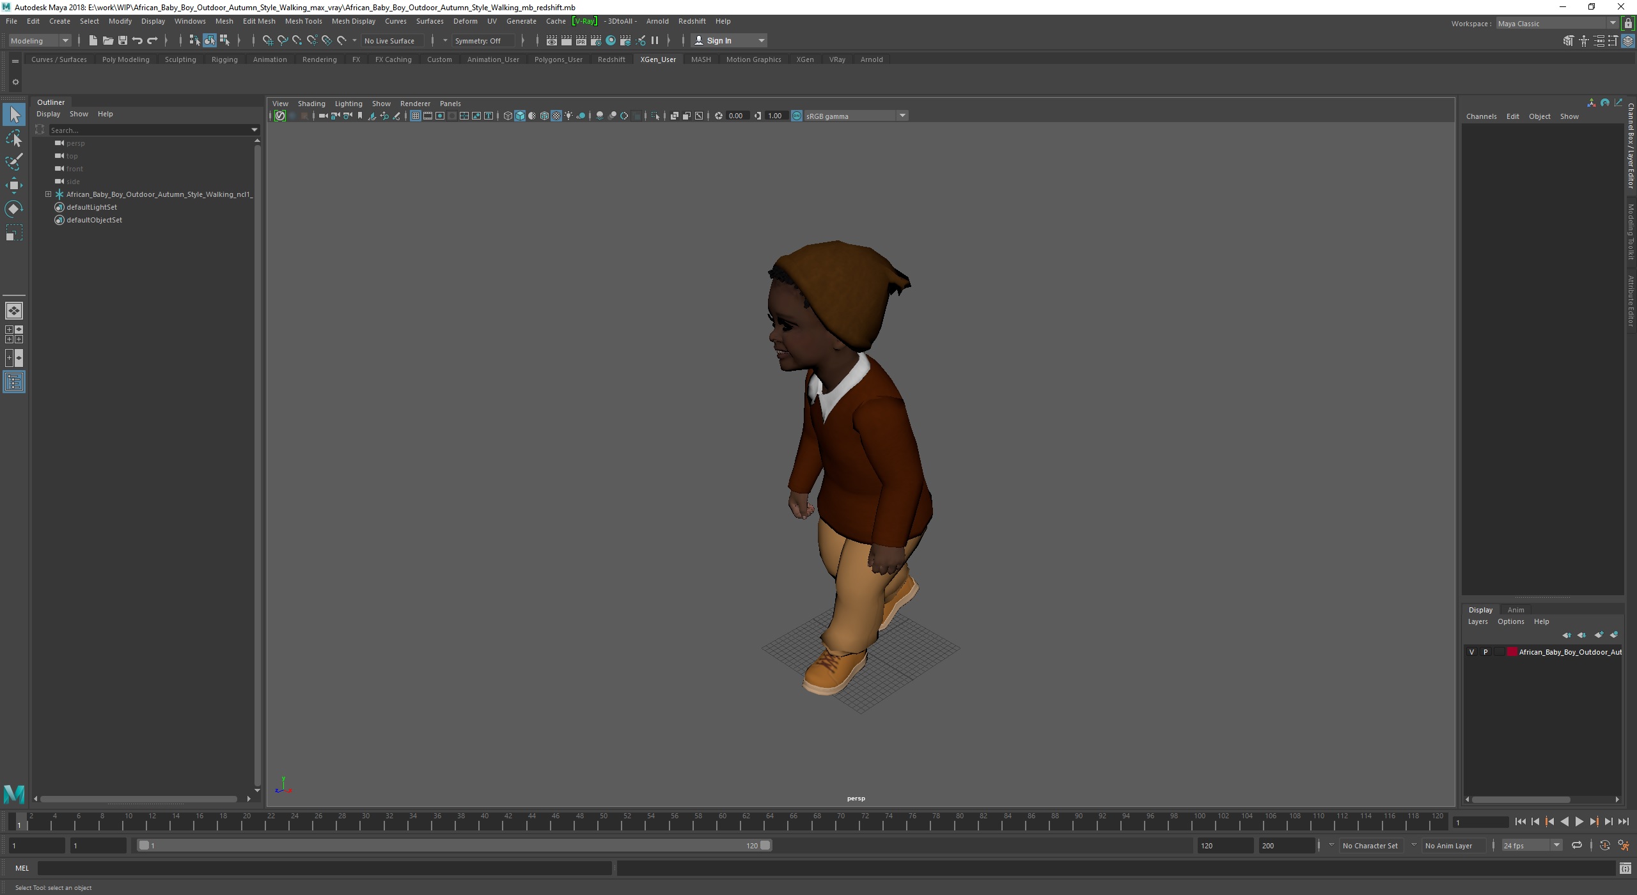Open the Render View window icon
Viewport: 1637px width, 895px height.
[551, 40]
